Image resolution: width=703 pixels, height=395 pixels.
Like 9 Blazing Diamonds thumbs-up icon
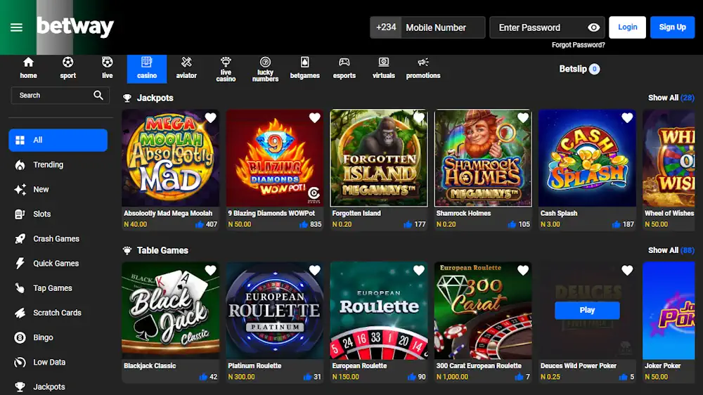coord(304,224)
